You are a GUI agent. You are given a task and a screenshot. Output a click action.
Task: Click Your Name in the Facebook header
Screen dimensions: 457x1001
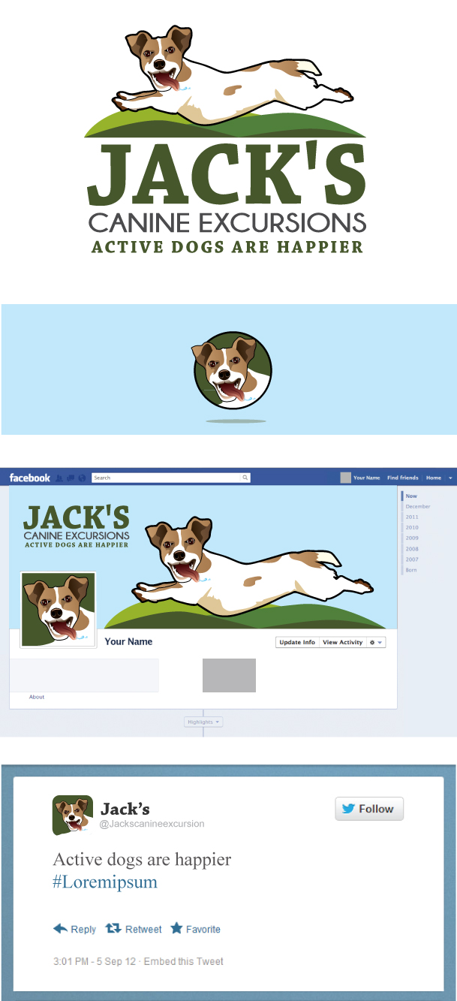(x=367, y=478)
